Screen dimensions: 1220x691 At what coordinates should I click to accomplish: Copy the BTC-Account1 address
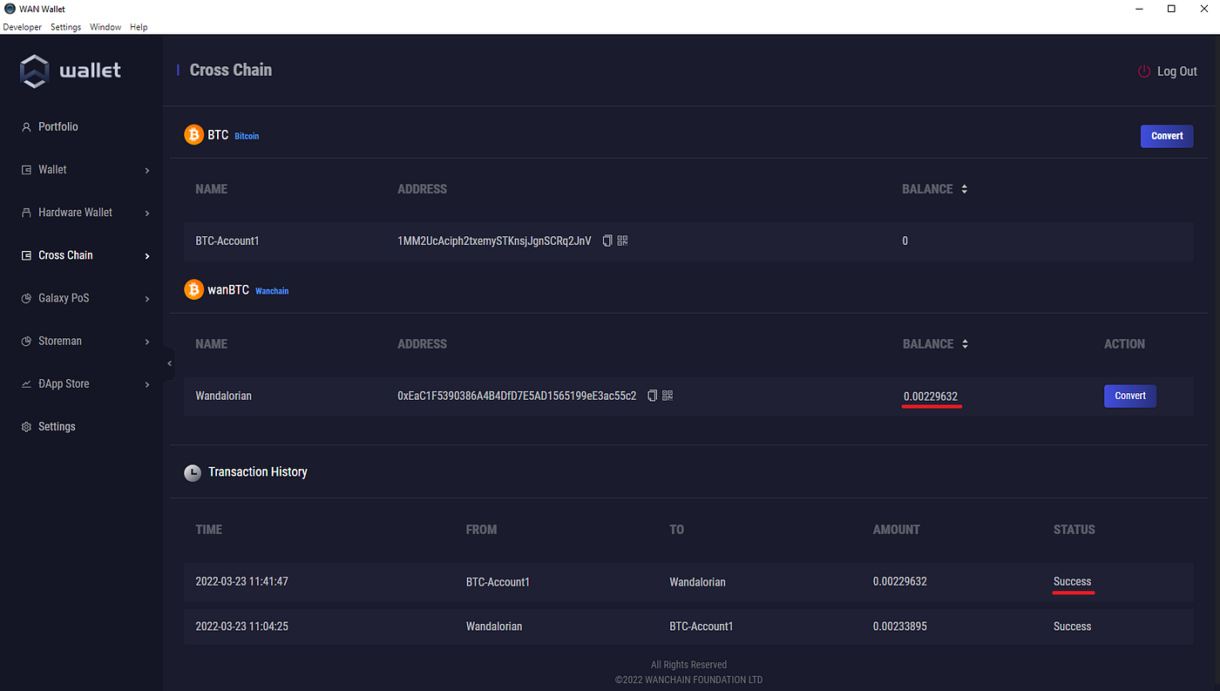coord(607,240)
